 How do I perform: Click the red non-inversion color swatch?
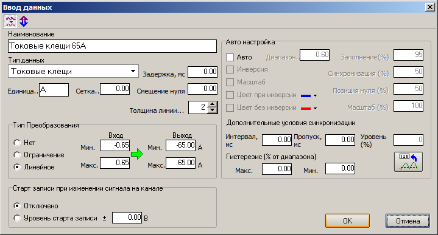click(x=306, y=108)
